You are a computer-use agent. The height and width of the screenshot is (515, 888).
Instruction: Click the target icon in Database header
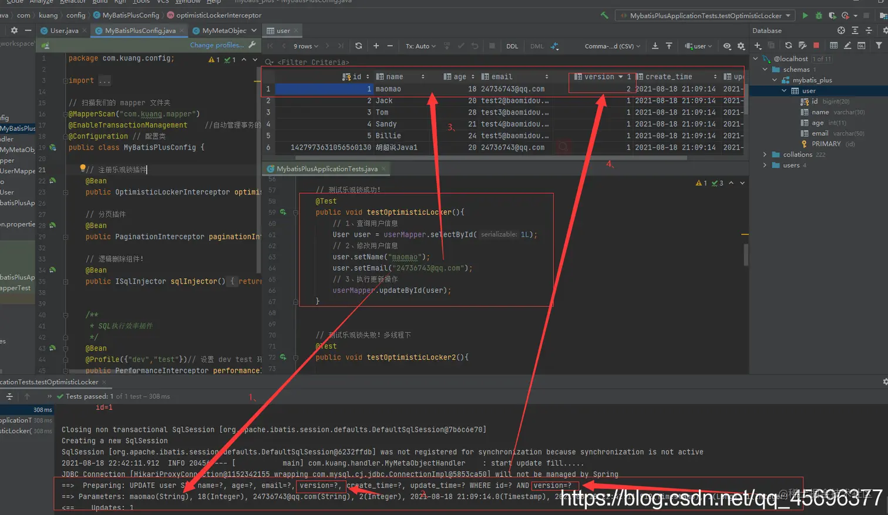[841, 31]
